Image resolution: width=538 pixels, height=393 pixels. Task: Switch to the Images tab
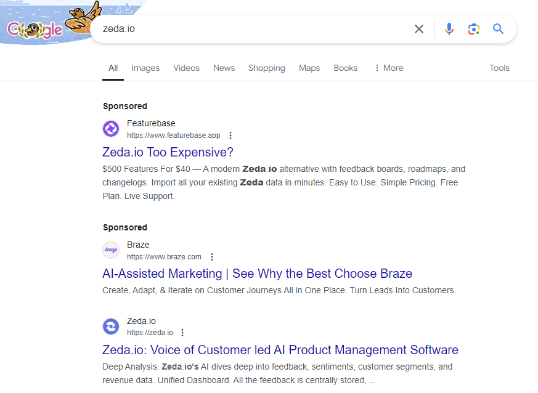click(145, 68)
